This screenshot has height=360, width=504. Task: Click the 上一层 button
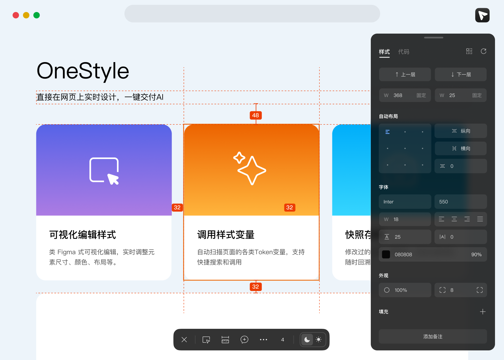[405, 74]
